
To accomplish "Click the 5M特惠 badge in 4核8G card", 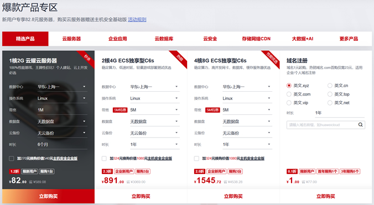I will (212, 110).
